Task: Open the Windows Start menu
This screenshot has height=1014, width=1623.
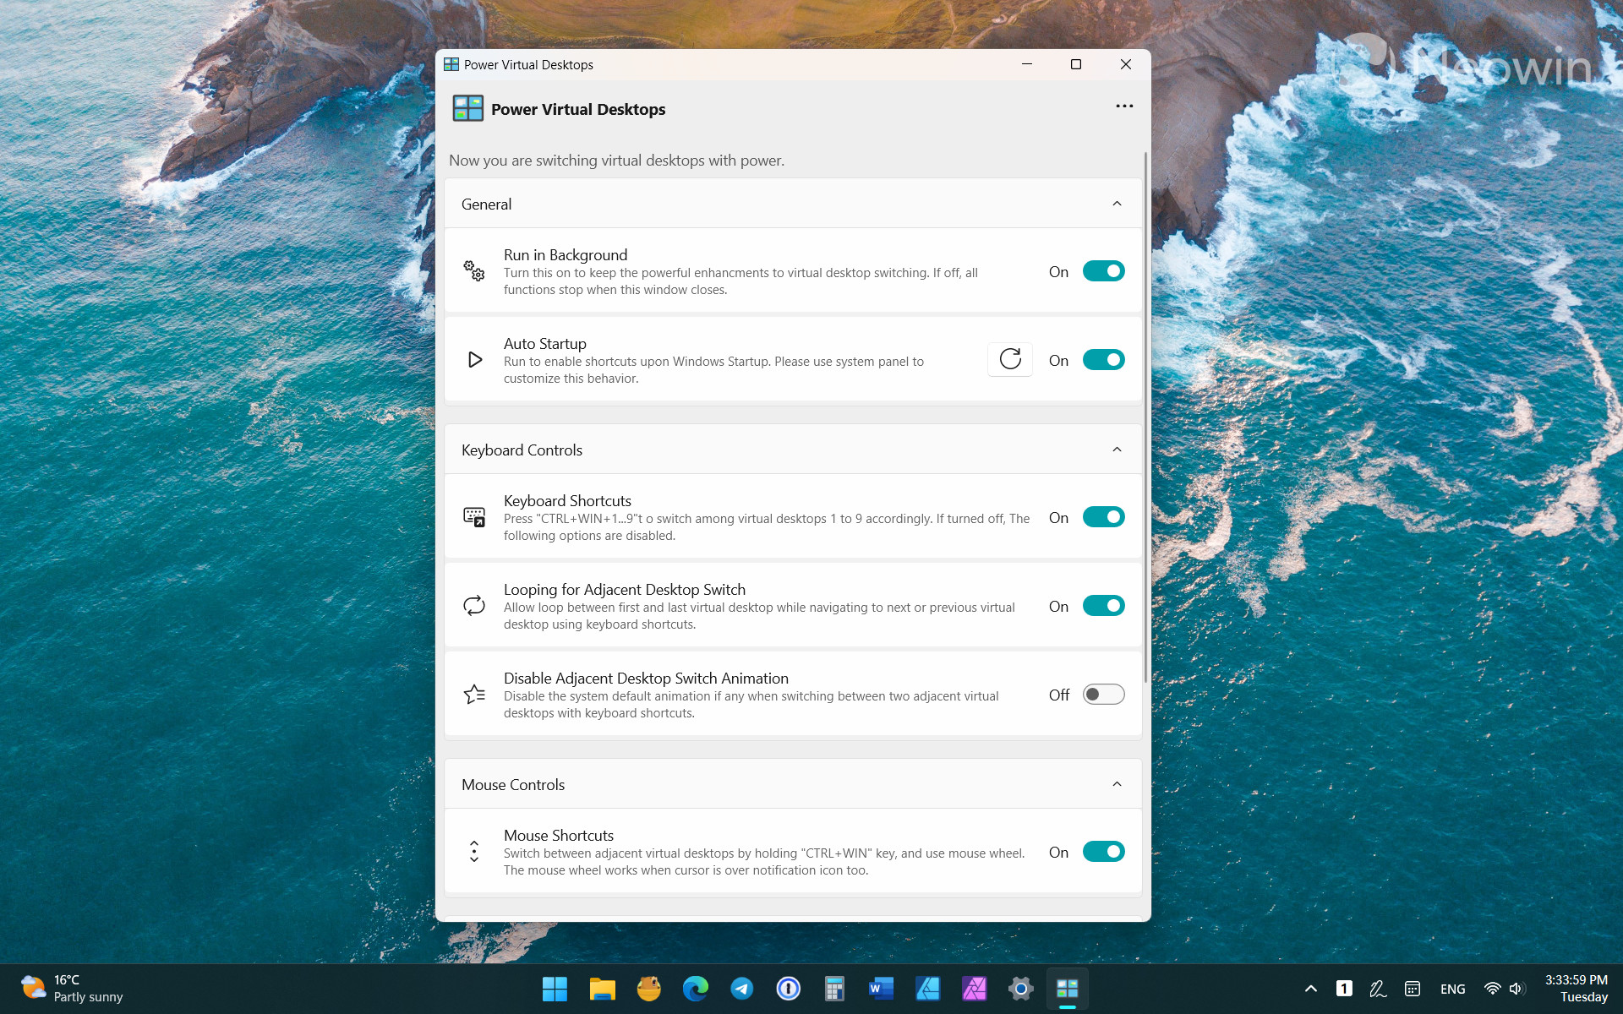Action: pyautogui.click(x=555, y=989)
